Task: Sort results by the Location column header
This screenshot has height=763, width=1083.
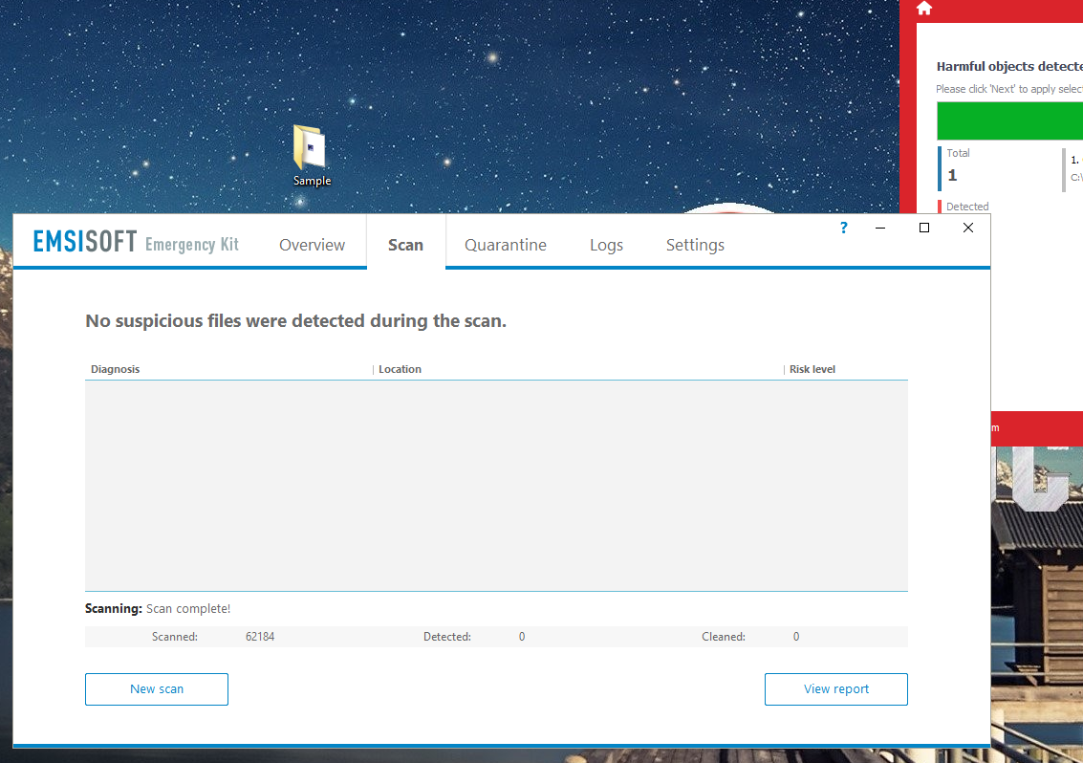Action: [400, 369]
